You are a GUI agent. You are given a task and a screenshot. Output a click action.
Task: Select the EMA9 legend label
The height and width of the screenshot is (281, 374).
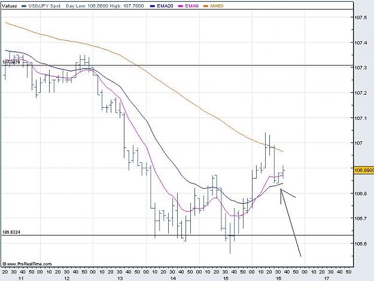click(x=191, y=6)
